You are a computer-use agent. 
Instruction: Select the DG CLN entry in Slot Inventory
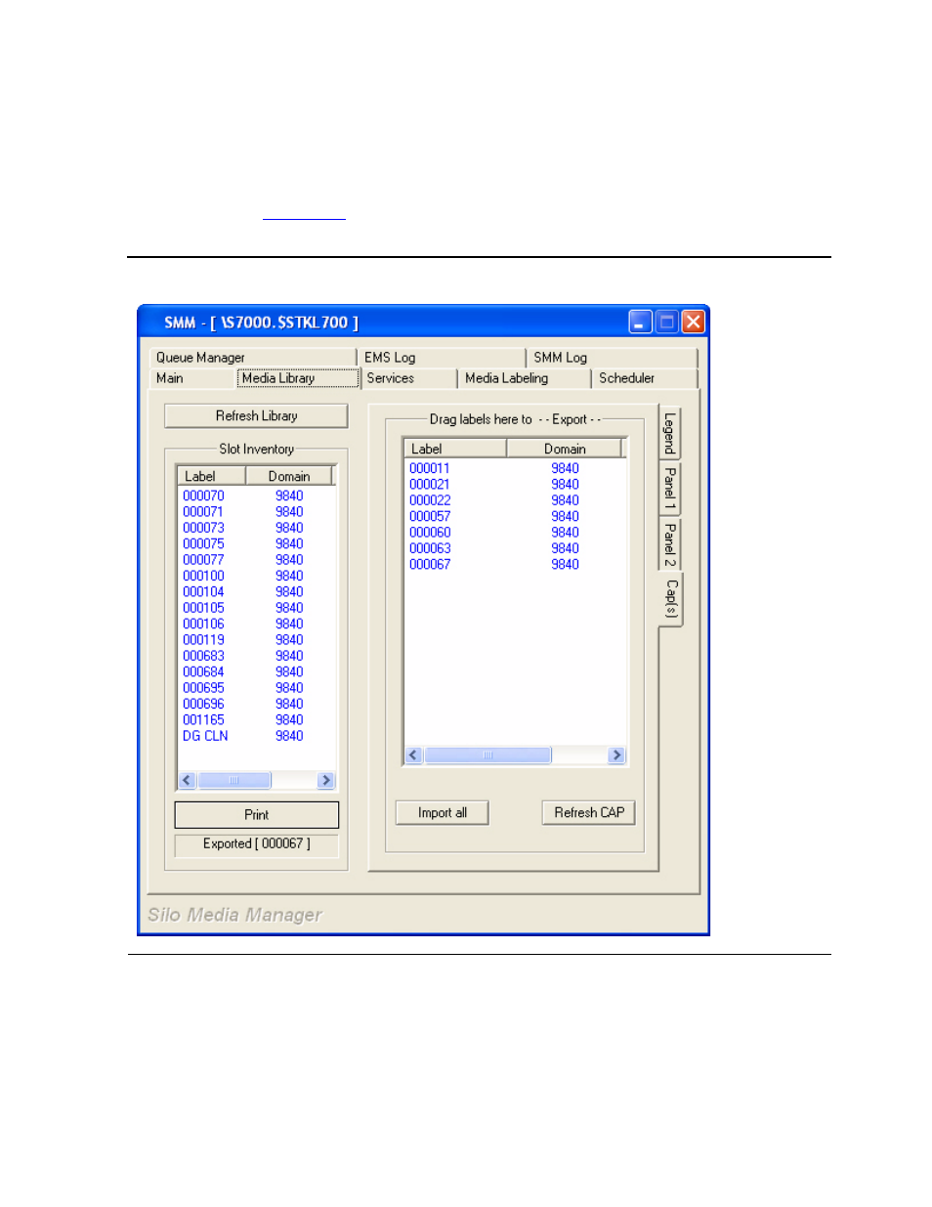205,737
